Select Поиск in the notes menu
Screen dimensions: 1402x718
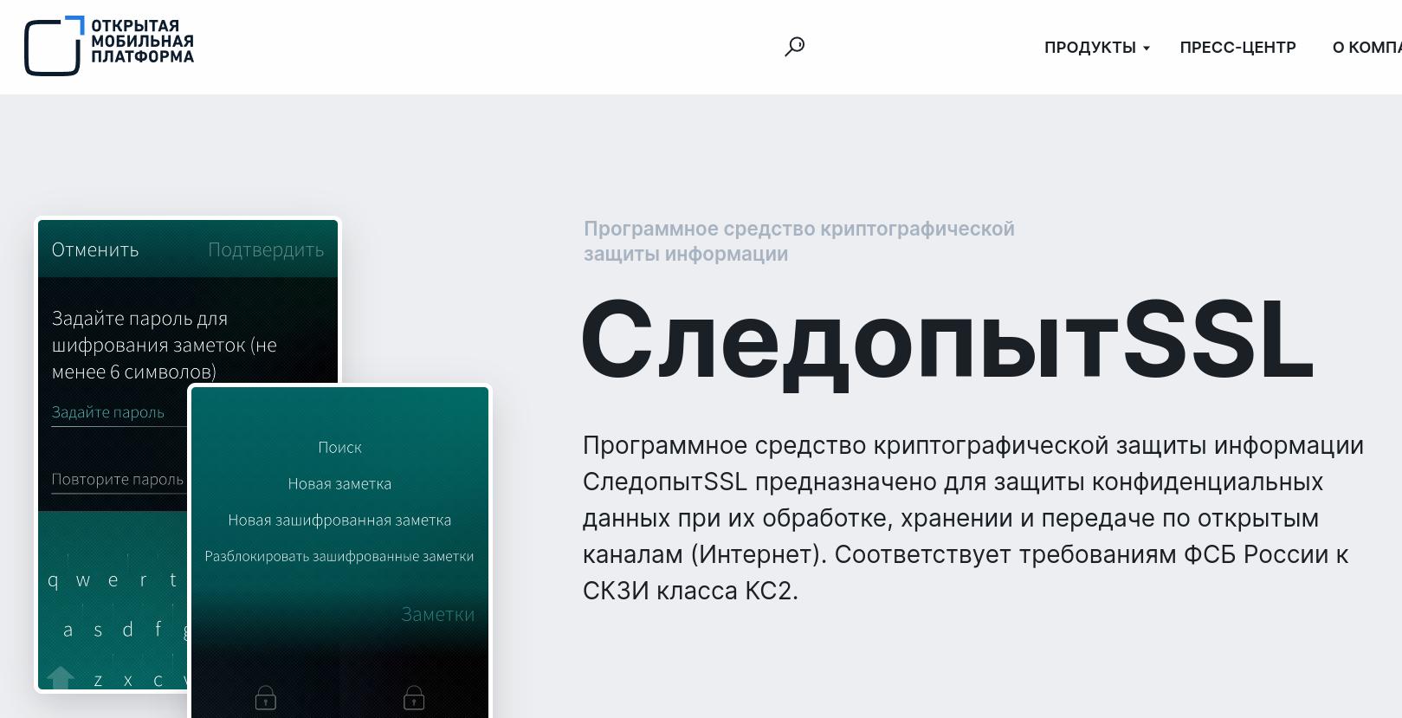[x=339, y=448]
